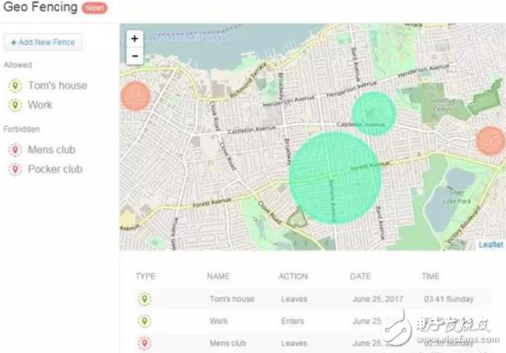Screen dimensions: 506x353
Task: Click the red forbidden zone circle at right map edge
Action: point(491,141)
